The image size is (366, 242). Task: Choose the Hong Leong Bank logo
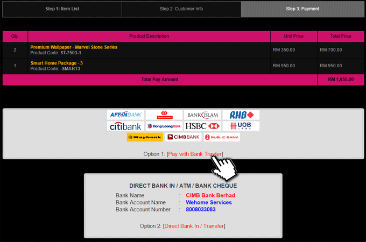[x=164, y=126]
